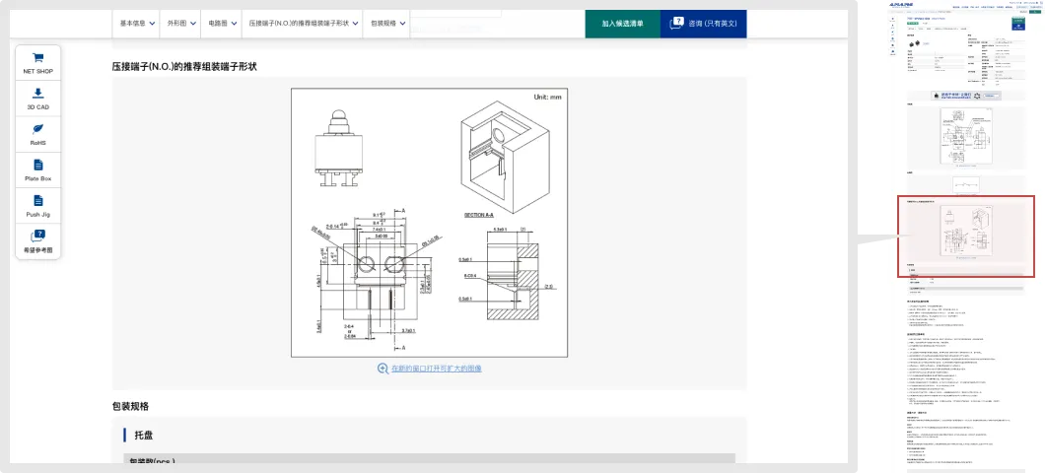The height and width of the screenshot is (473, 1045).
Task: Click the magnifier zoom icon below the drawing
Action: [x=383, y=369]
